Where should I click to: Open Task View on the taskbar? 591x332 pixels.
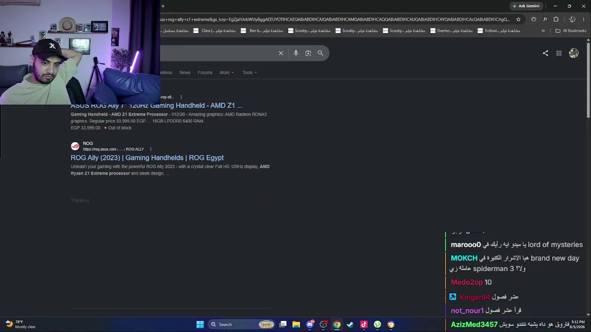283,325
